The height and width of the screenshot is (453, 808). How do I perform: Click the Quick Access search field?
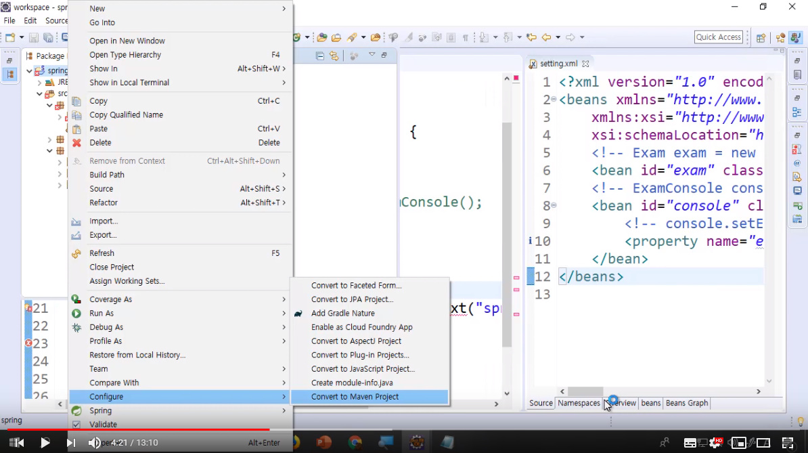tap(719, 37)
